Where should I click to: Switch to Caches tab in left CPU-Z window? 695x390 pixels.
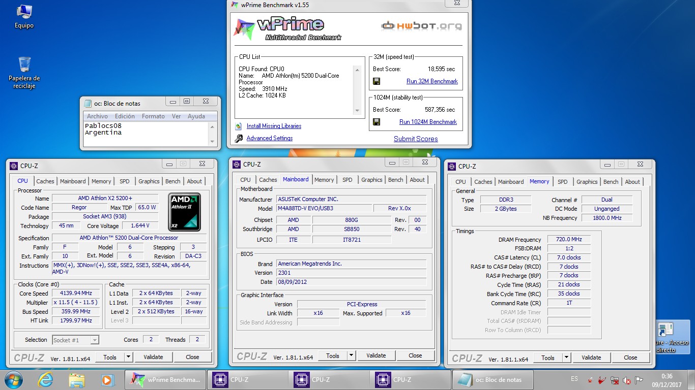pyautogui.click(x=45, y=181)
